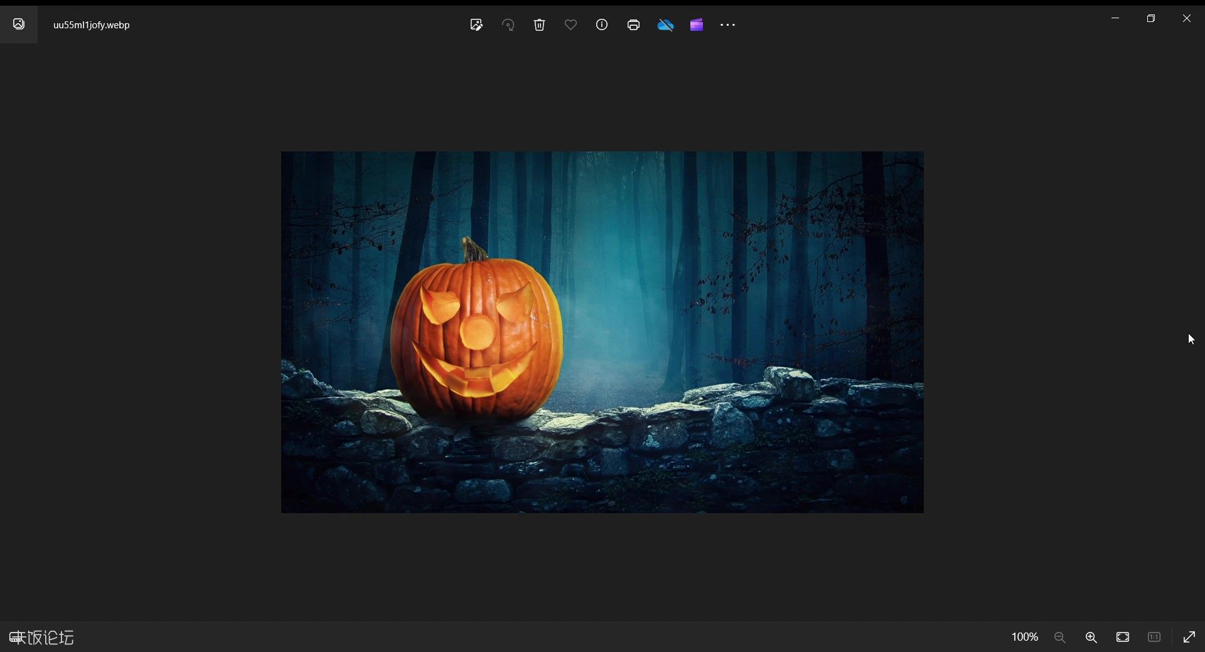Viewport: 1205px width, 652px height.
Task: Add image to favorites with heart icon
Action: point(570,25)
